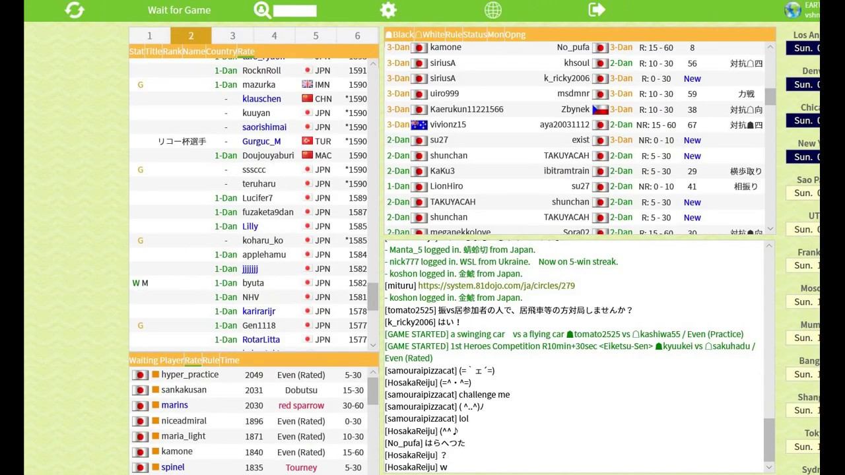Click the Japan flag next to ibitramtrain
The height and width of the screenshot is (475, 845).
600,172
